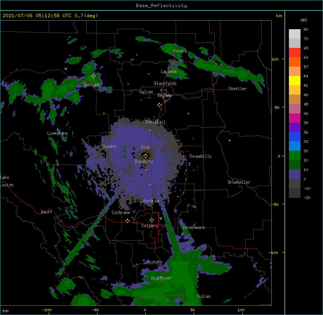Click the yellow marker south of RedDeer
The image size is (323, 315).
pos(159,105)
